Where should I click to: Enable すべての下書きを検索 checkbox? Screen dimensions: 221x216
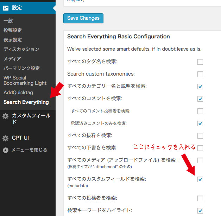click(200, 148)
